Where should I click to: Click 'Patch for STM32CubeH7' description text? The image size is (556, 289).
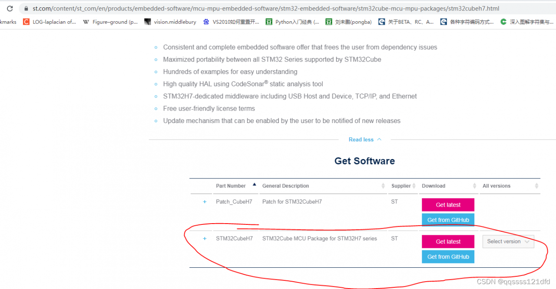click(292, 202)
